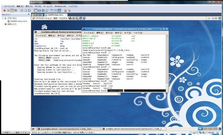
Task: Open 端末(T) menu in oracle terminal
Action: coord(118,33)
